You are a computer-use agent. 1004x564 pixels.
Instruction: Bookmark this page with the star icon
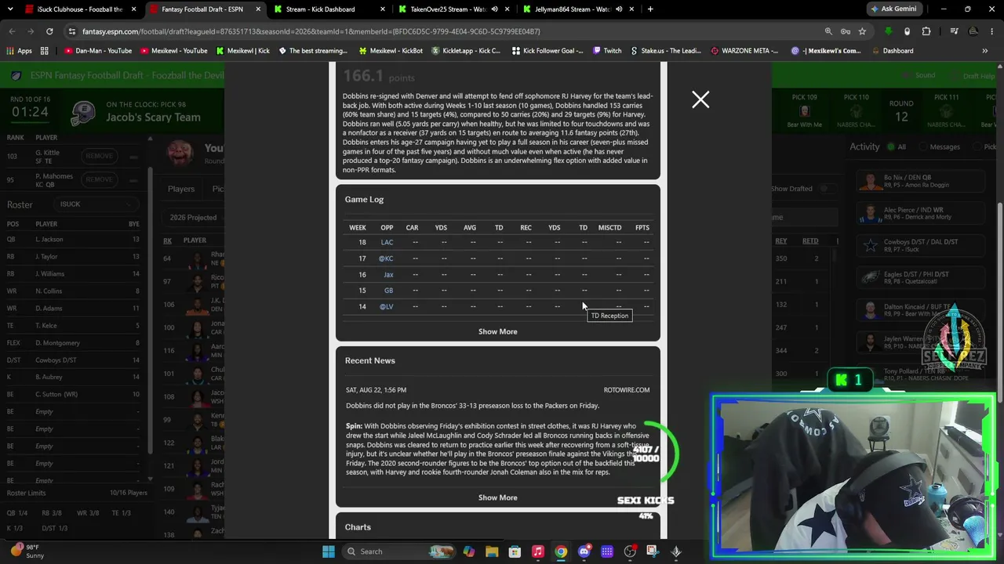click(862, 31)
